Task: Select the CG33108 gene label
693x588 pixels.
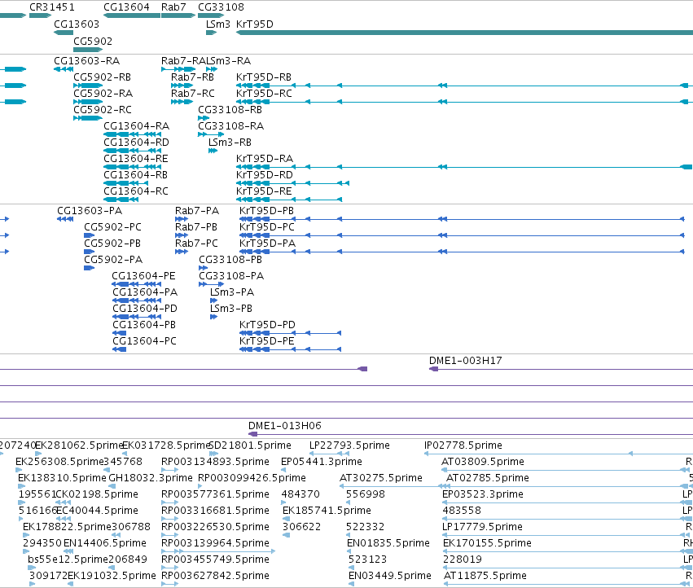Action: click(x=221, y=7)
